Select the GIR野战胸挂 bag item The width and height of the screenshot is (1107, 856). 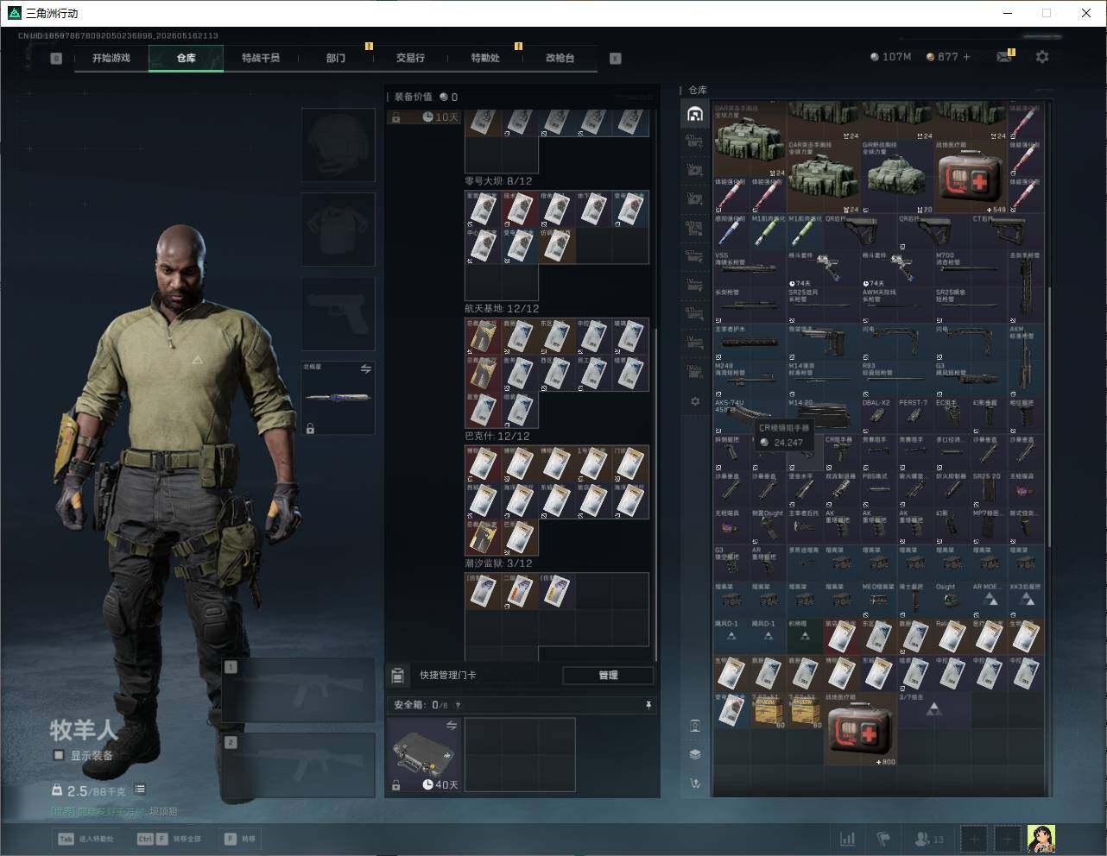point(897,177)
